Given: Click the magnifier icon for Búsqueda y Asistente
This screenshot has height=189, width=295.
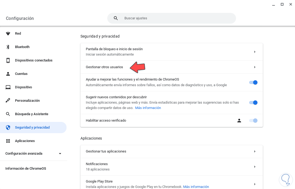Looking at the screenshot, I should [8, 114].
